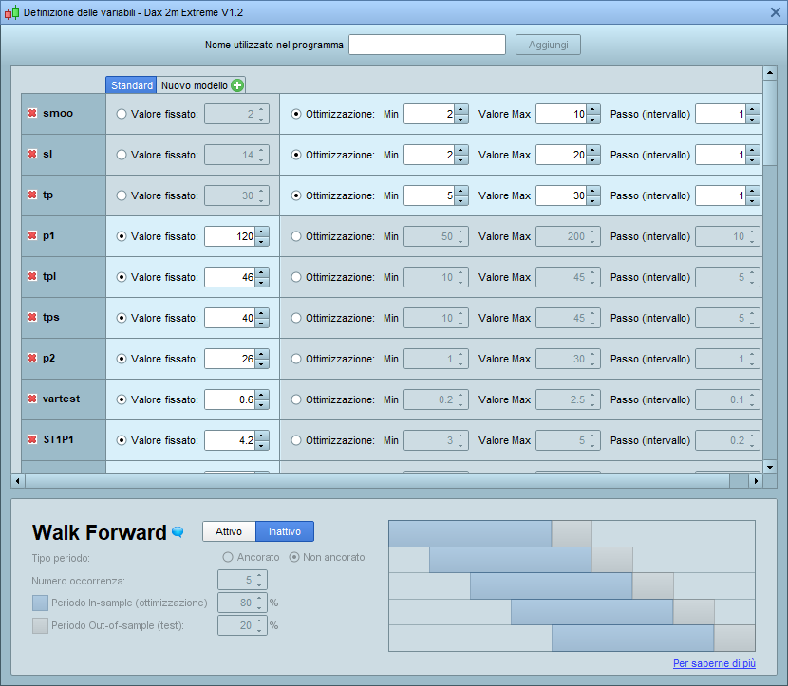788x686 pixels.
Task: Click the Aggiungi button
Action: pos(548,45)
